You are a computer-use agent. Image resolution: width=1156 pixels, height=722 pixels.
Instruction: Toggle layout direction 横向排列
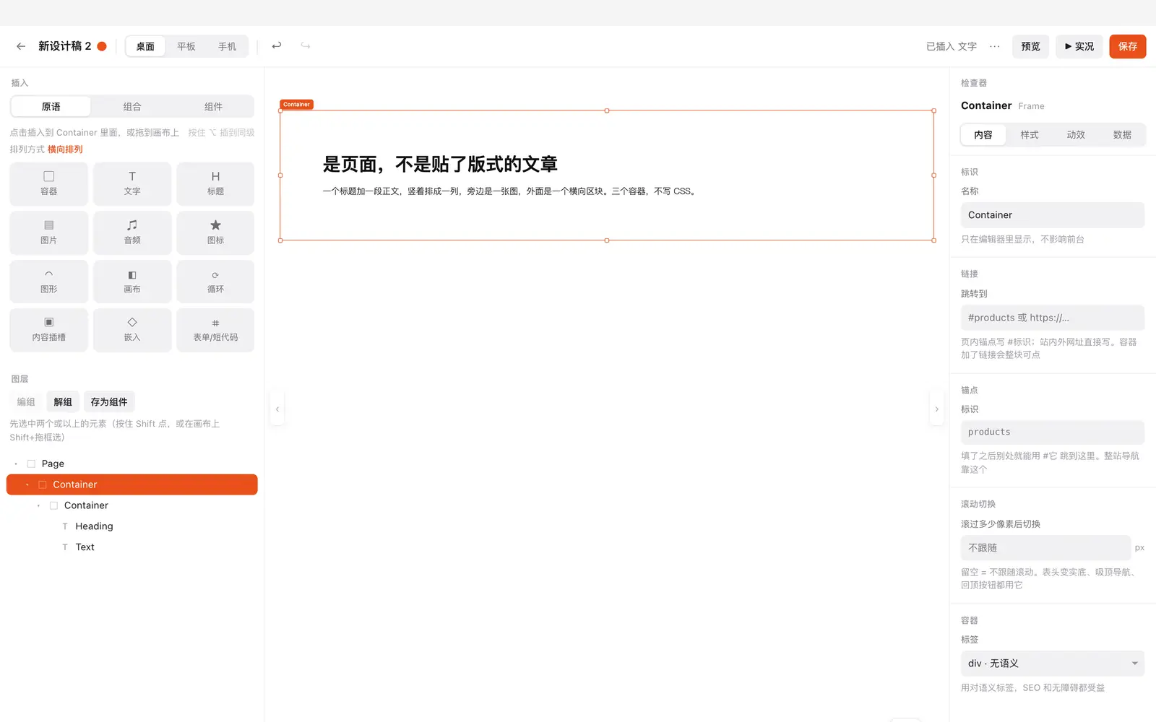(x=65, y=149)
